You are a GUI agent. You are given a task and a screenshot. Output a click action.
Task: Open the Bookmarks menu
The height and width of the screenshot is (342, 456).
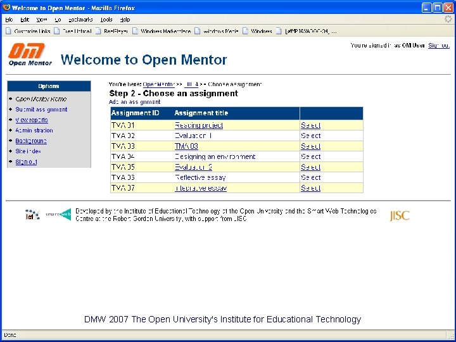(x=80, y=20)
